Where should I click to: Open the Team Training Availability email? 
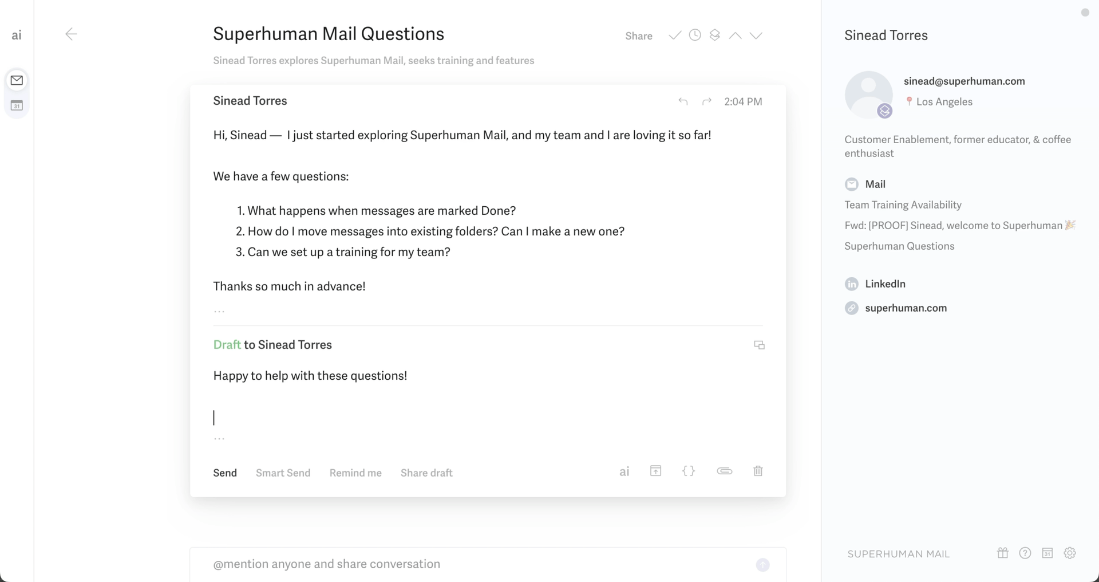coord(903,205)
